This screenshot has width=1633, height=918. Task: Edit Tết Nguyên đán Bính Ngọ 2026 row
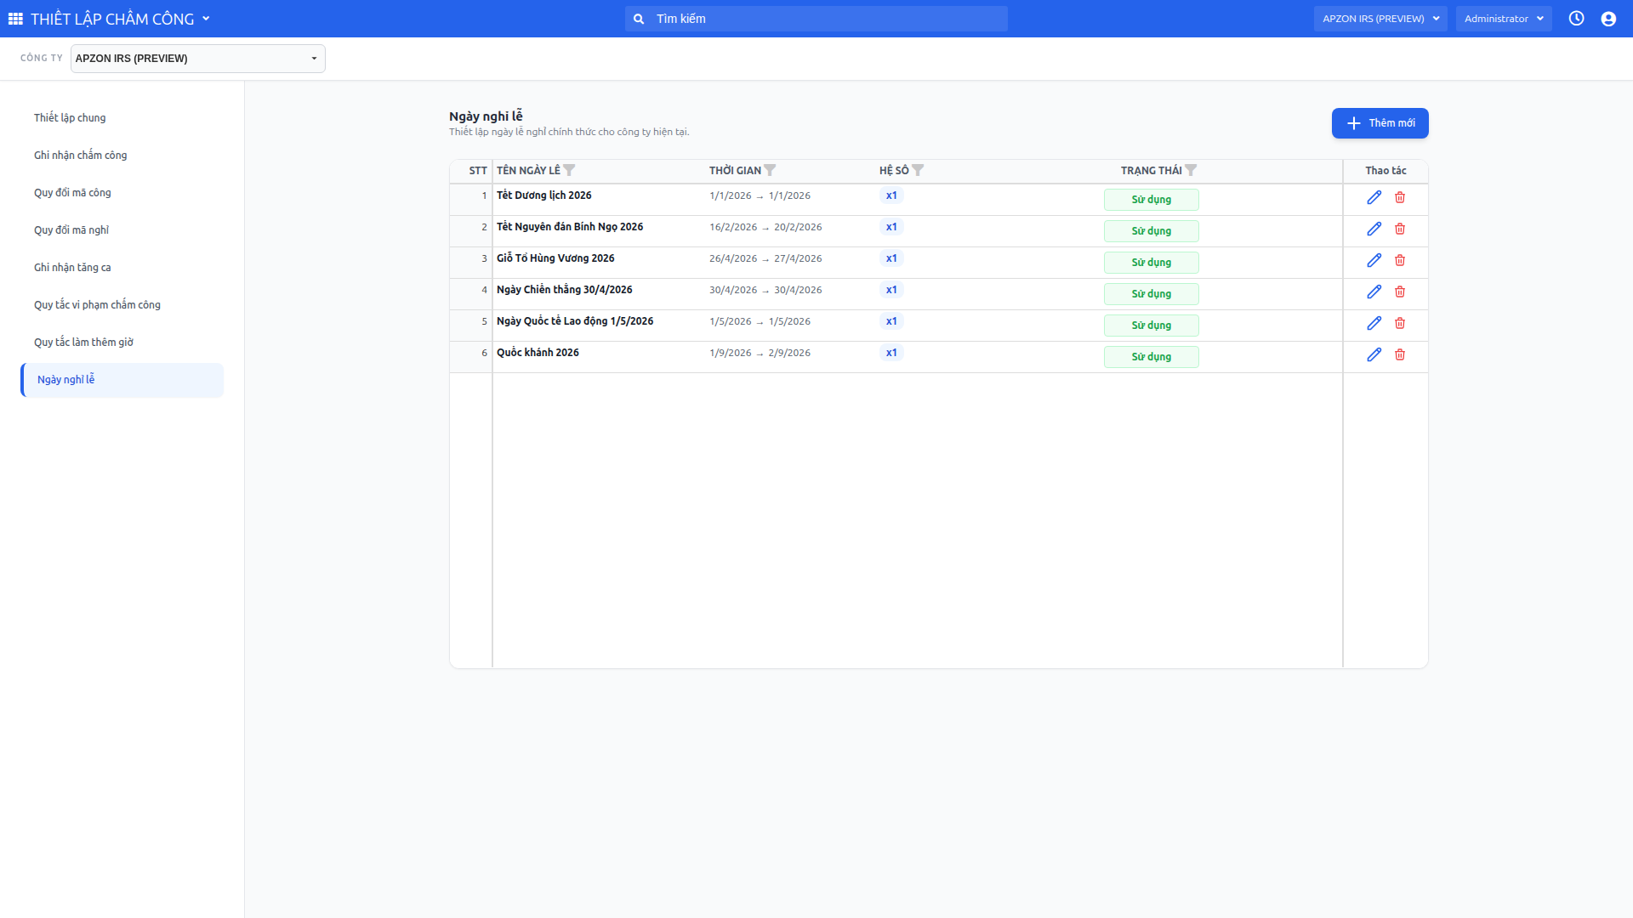click(1374, 229)
